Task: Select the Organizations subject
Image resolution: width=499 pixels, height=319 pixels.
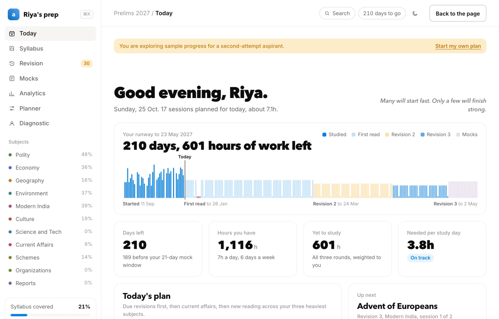Action: (51, 270)
